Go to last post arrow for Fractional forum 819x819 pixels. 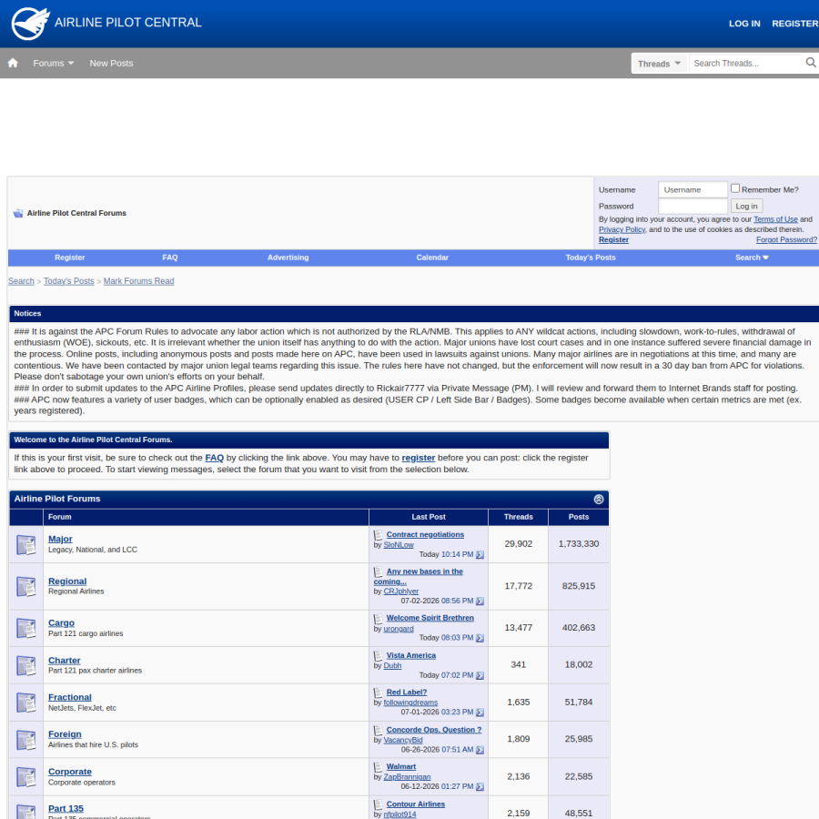point(480,713)
